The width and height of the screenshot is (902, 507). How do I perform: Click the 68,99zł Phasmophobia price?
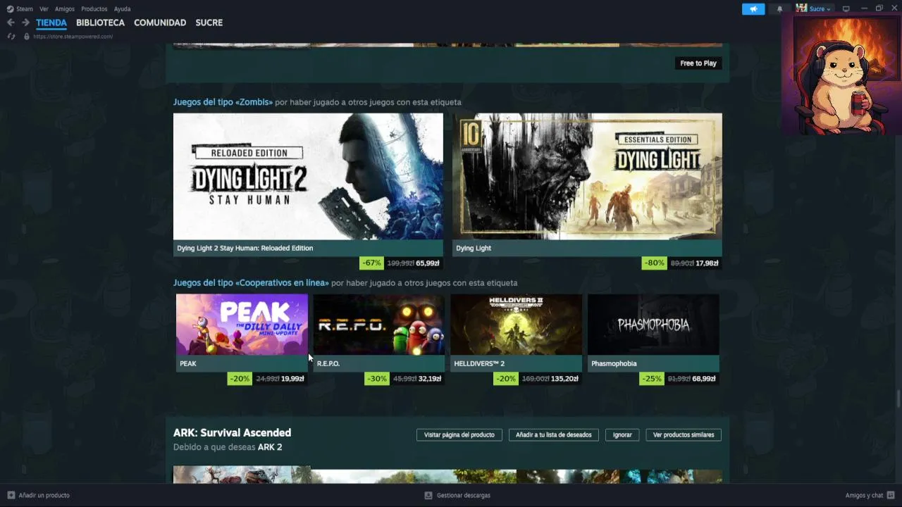click(704, 379)
